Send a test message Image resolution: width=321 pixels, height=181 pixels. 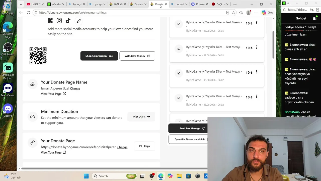click(188, 128)
